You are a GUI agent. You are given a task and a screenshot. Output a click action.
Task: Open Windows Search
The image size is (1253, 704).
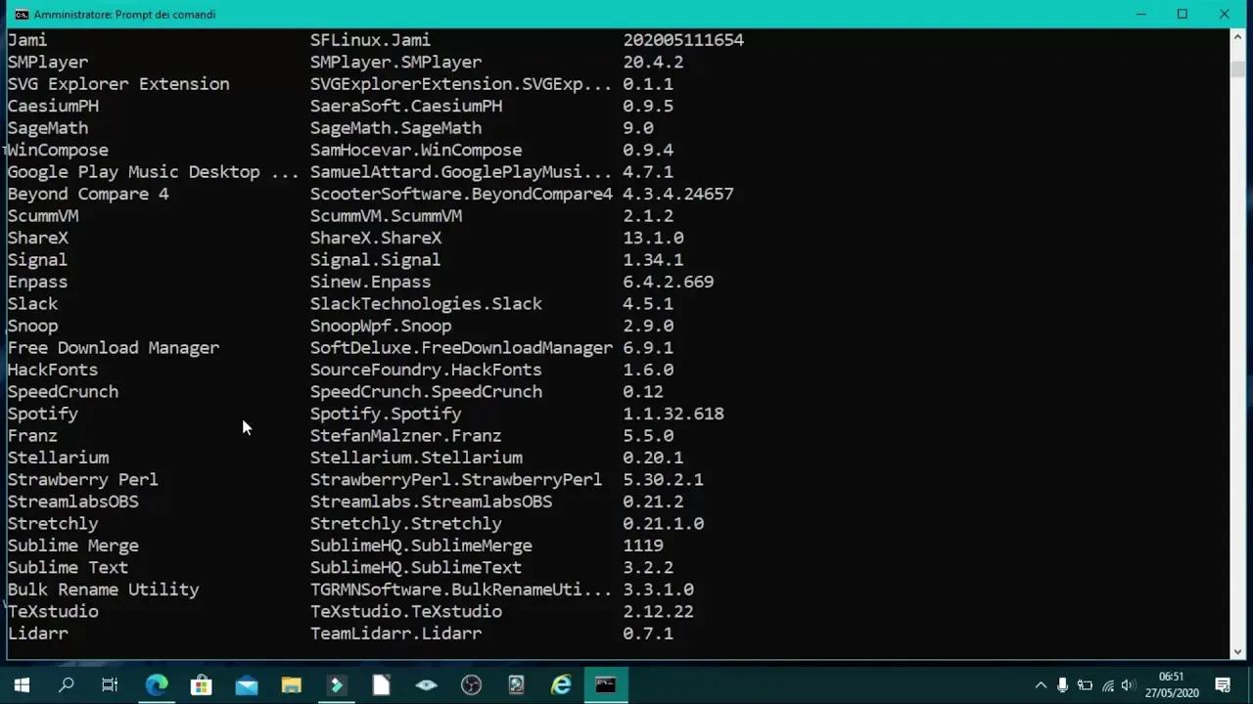click(x=66, y=684)
